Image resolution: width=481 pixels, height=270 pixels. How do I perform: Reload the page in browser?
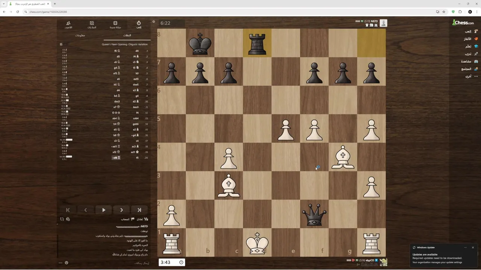click(x=18, y=12)
